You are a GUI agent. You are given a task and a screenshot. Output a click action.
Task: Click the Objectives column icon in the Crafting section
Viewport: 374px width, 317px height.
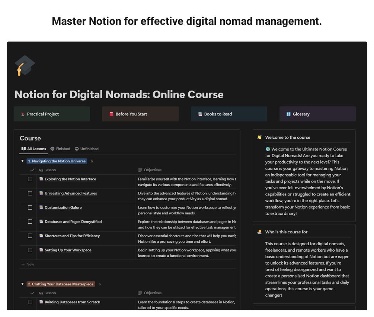(140, 293)
